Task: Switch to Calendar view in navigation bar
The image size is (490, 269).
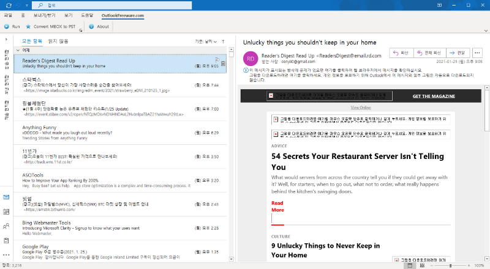Action: tap(6, 212)
